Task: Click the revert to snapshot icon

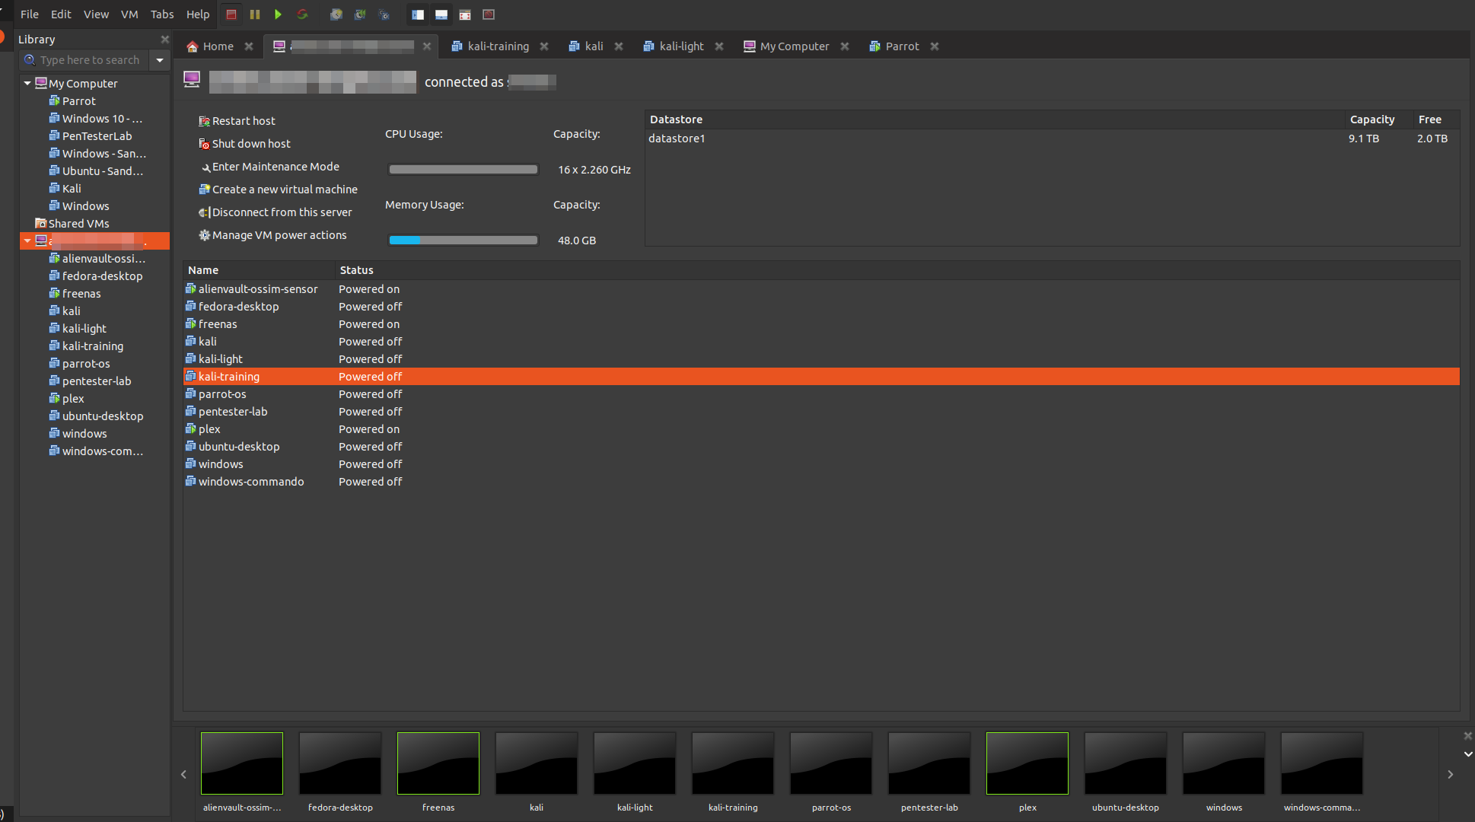Action: point(360,14)
